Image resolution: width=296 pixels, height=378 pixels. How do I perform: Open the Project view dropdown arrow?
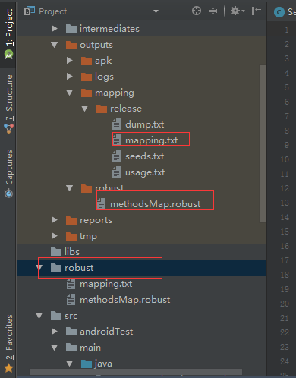point(156,11)
